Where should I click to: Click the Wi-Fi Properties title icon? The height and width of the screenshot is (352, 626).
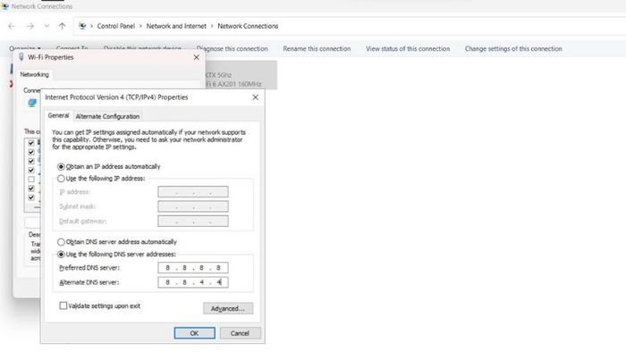coord(21,57)
